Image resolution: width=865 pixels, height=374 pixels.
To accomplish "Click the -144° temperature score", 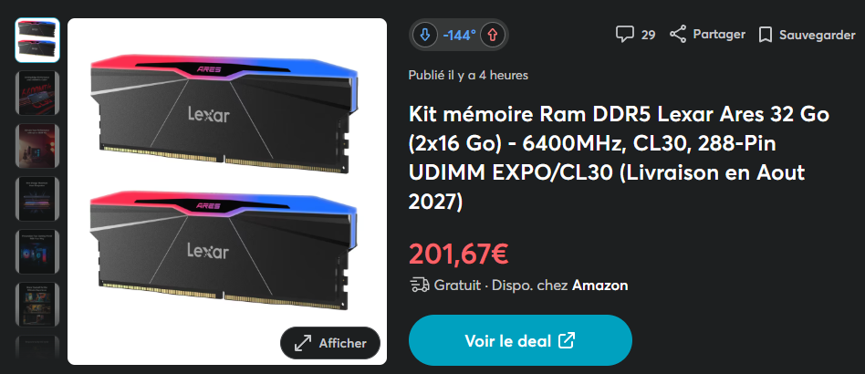I will pyautogui.click(x=459, y=36).
